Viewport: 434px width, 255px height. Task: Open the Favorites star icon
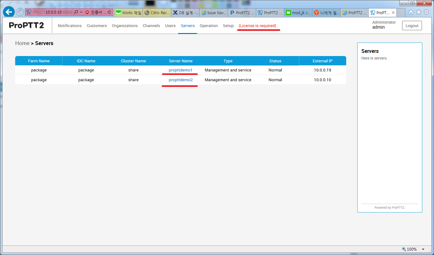coord(419,12)
